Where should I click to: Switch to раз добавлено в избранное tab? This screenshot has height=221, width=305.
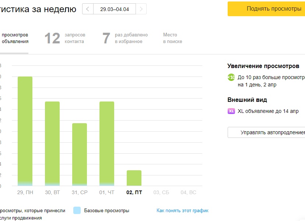pos(125,38)
